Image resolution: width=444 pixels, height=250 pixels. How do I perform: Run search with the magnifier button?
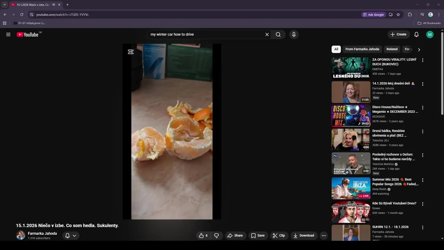[278, 34]
